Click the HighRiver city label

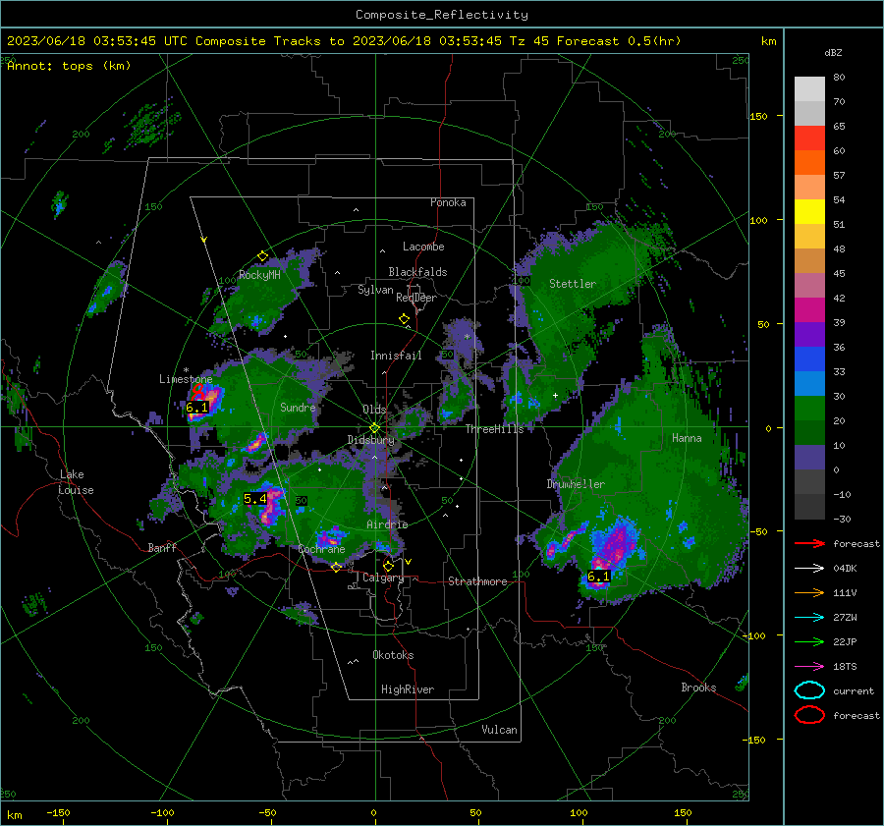click(x=408, y=689)
